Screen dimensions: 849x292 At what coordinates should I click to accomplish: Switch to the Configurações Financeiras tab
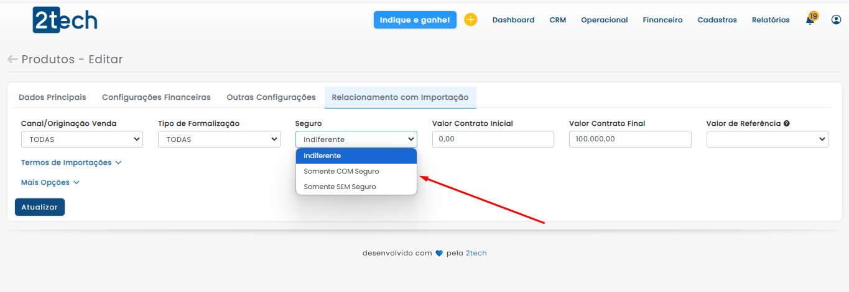click(156, 97)
